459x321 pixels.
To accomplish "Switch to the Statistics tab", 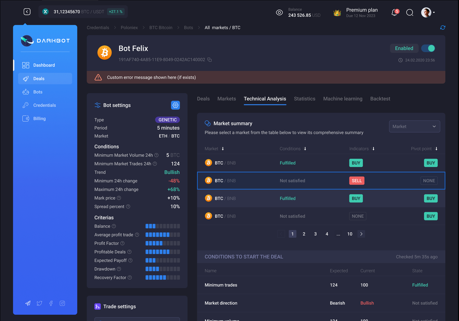I will 304,99.
